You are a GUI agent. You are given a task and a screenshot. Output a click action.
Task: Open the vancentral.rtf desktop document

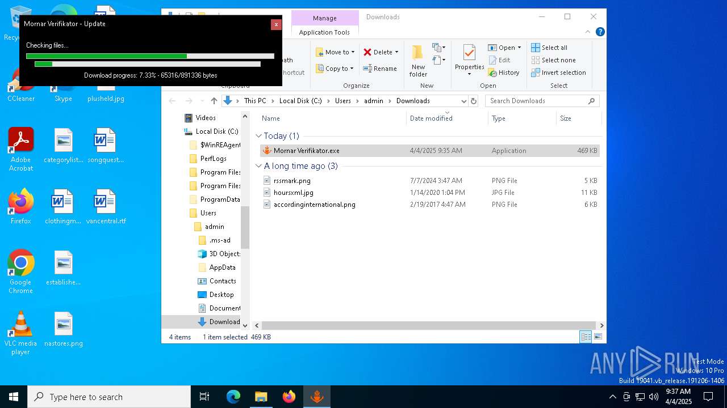(106, 207)
